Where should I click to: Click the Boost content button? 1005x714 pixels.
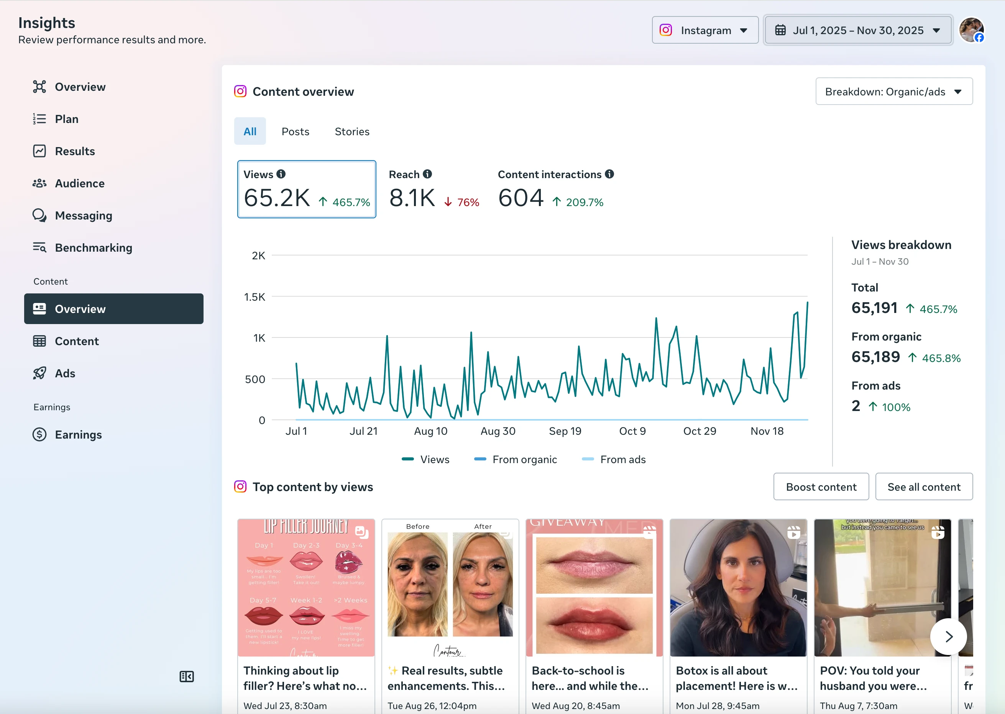821,487
